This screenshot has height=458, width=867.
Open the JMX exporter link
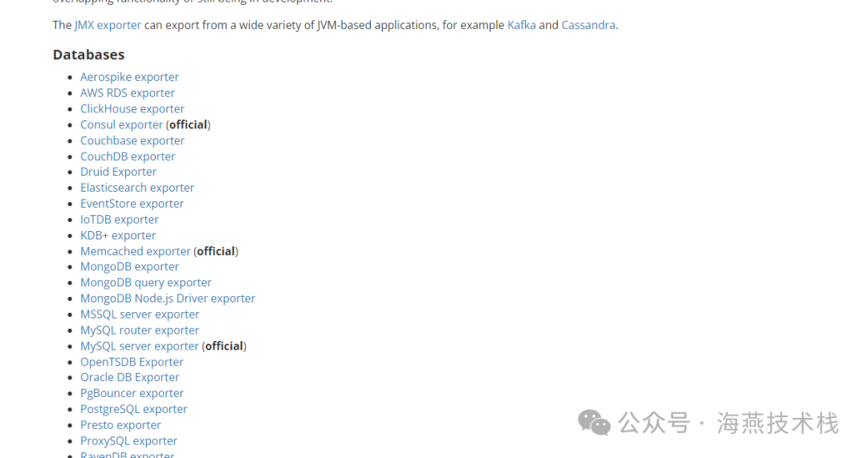point(108,25)
